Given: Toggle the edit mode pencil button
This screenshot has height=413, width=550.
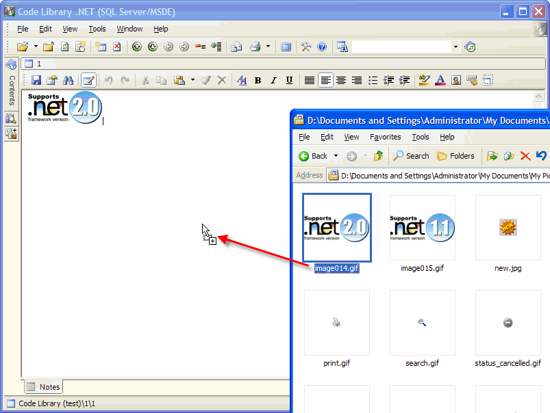Looking at the screenshot, I should [x=88, y=80].
